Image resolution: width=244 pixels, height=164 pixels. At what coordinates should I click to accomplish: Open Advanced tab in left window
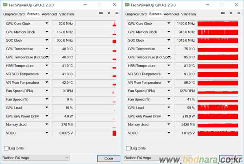tap(49, 14)
